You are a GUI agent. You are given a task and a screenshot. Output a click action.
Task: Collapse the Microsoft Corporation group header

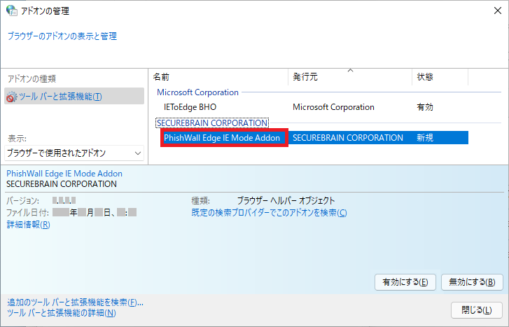click(197, 92)
